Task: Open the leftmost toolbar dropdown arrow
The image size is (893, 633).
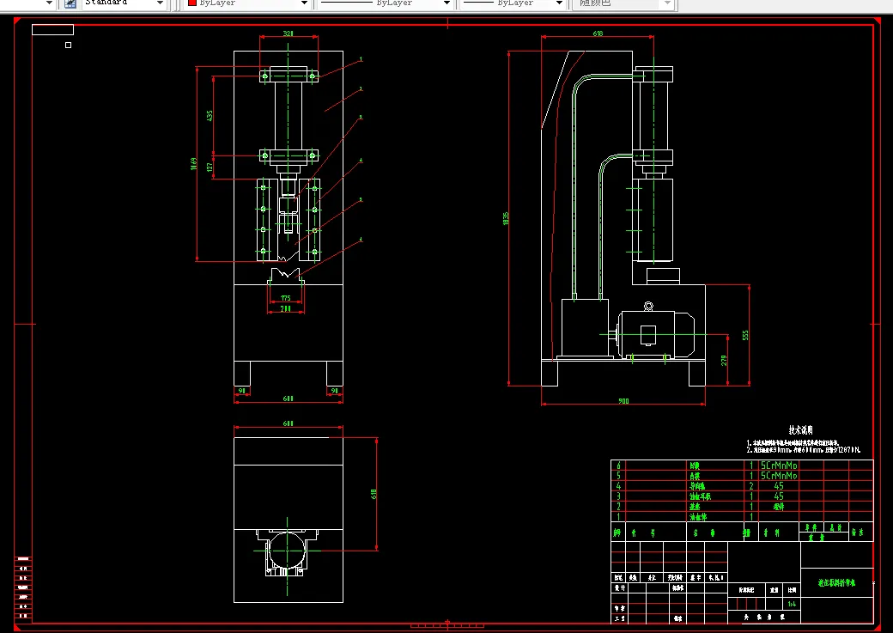Action: click(49, 3)
